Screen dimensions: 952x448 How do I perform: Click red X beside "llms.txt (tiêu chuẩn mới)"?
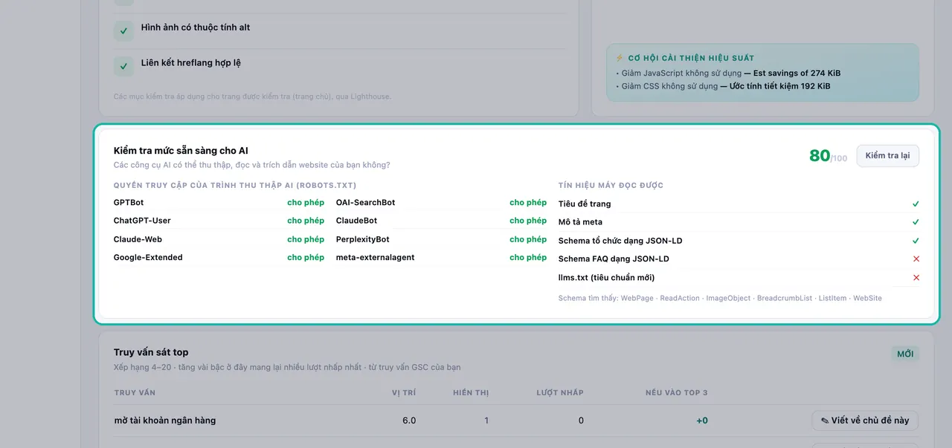916,277
